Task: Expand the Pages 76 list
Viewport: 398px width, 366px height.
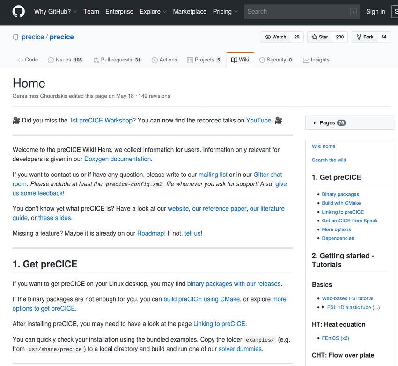Action: pyautogui.click(x=349, y=123)
